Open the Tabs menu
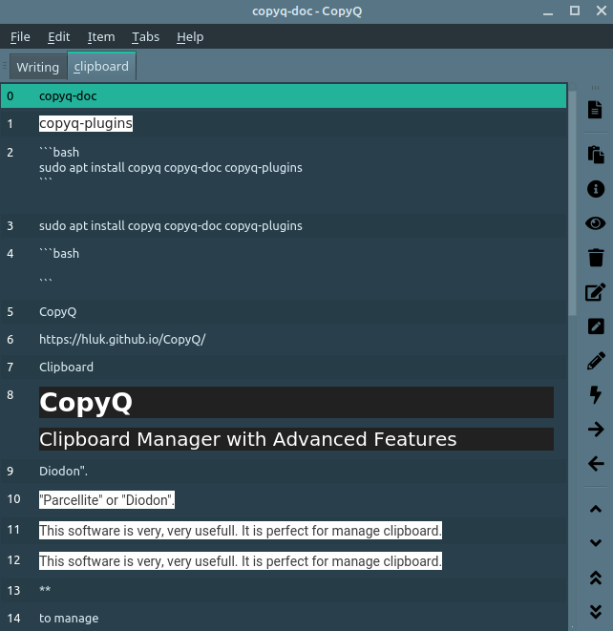 click(146, 37)
